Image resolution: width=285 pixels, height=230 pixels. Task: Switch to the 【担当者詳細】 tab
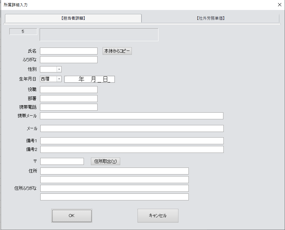pos(73,18)
